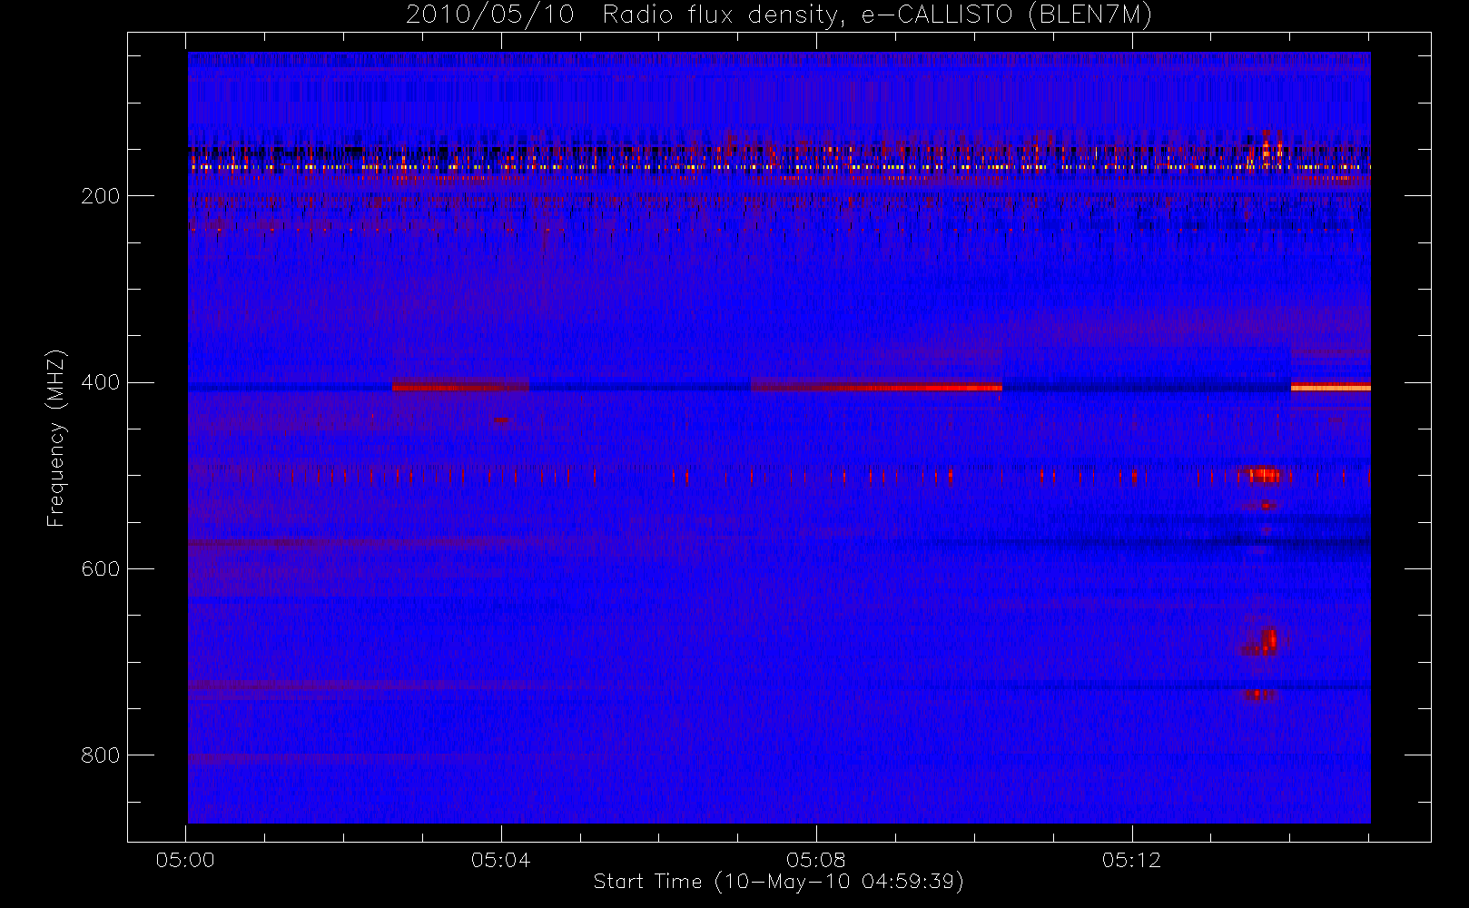Select the 400 frequency tick label
1469x908 pixels.
(x=99, y=382)
